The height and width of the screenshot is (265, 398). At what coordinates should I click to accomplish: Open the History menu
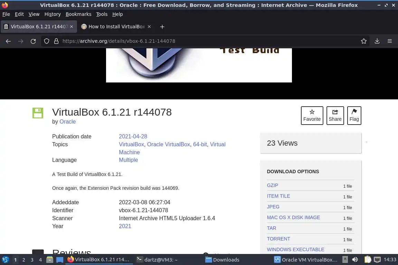[x=53, y=14]
